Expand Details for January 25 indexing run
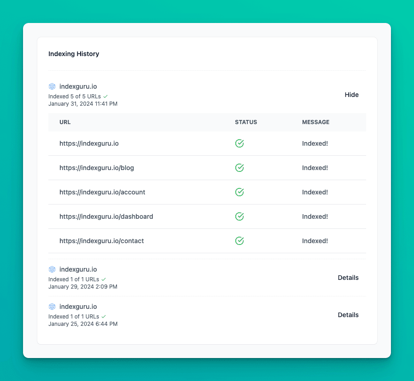414x381 pixels. point(348,315)
